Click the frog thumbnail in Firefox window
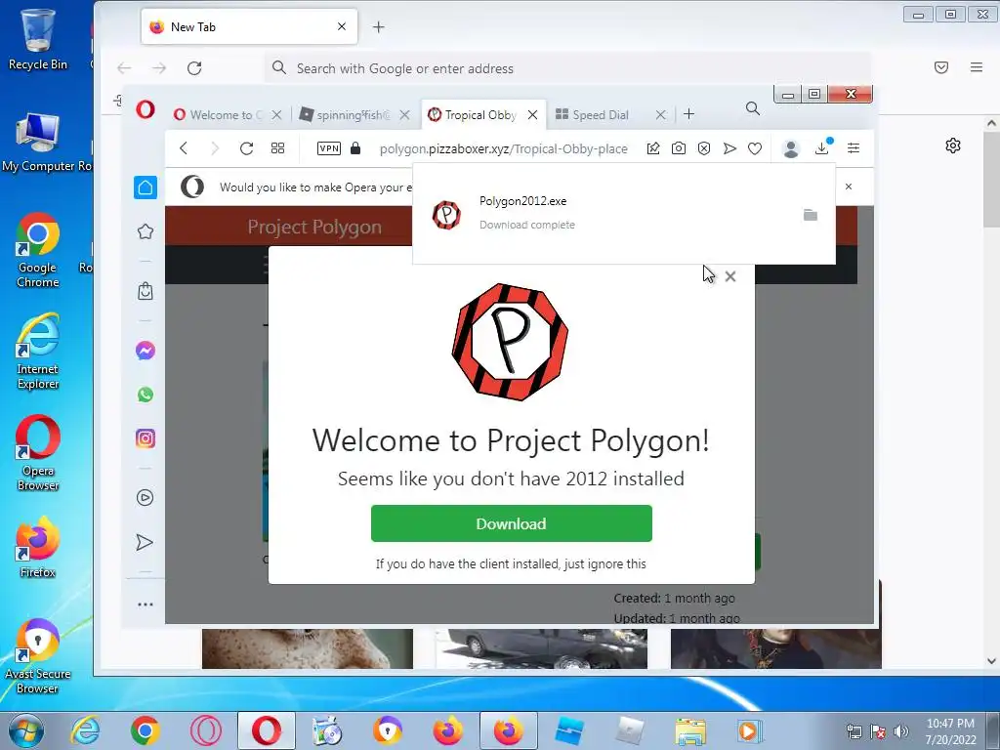Image resolution: width=1000 pixels, height=750 pixels. point(308,648)
